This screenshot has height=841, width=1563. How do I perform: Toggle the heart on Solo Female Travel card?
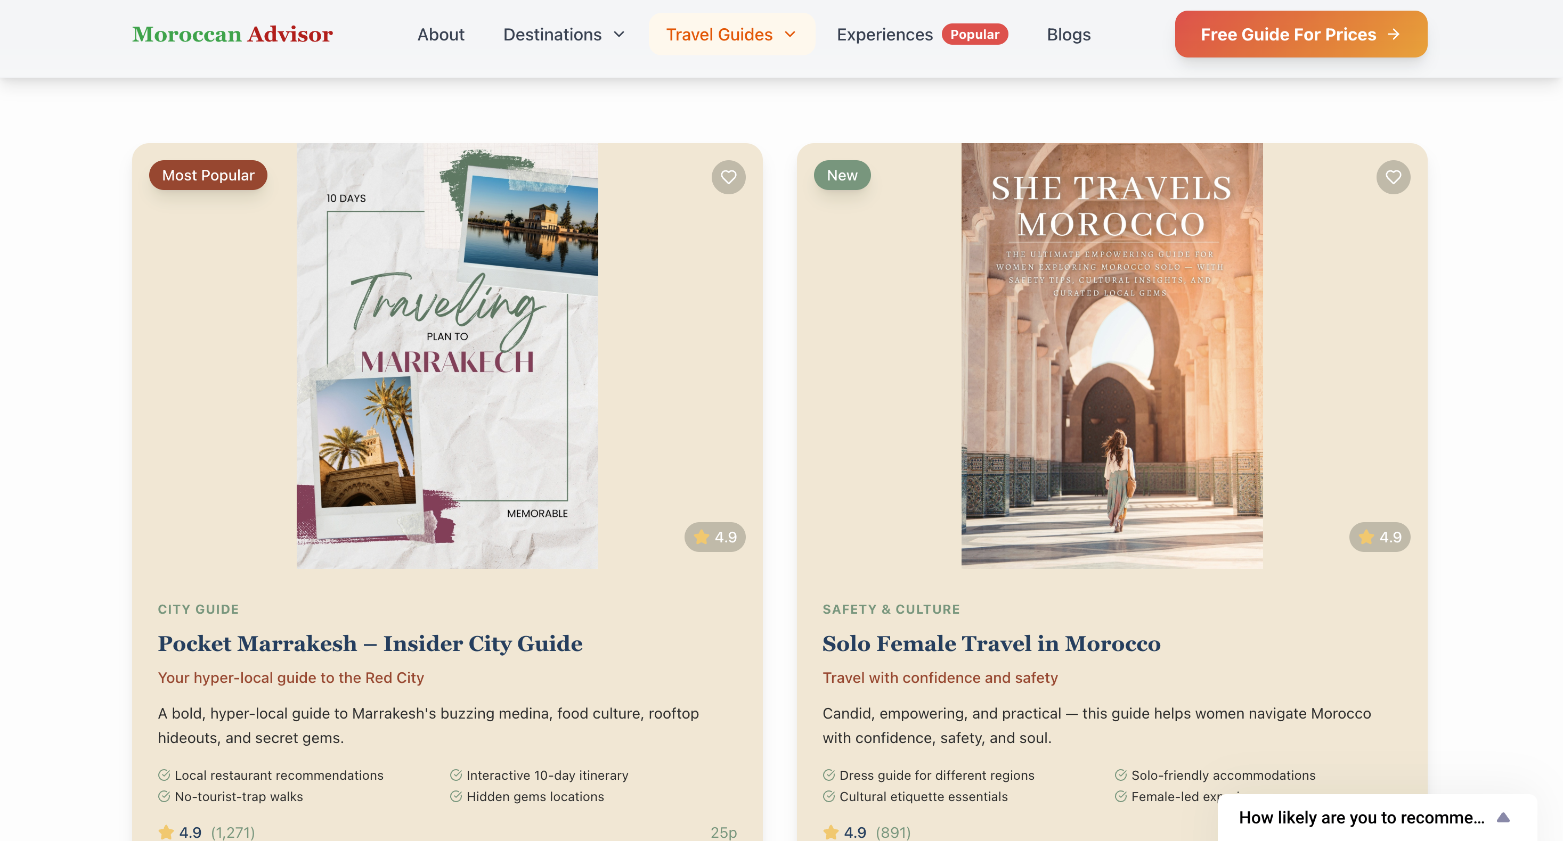tap(1394, 176)
